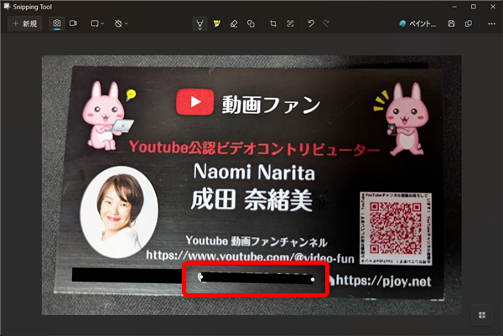
Task: Select the yellow highlighter tool
Action: pyautogui.click(x=217, y=23)
